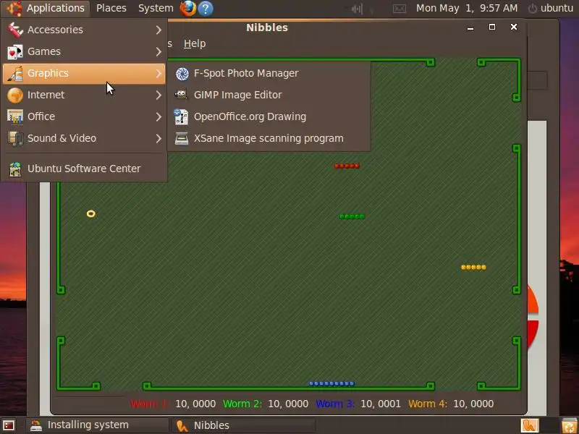Click the yellow worm on the board
The width and height of the screenshot is (579, 434).
coord(473,267)
